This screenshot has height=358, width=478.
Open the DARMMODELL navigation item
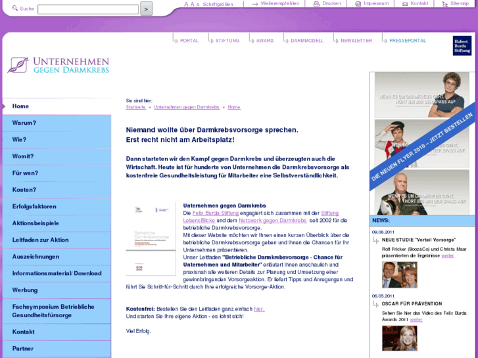tap(307, 41)
